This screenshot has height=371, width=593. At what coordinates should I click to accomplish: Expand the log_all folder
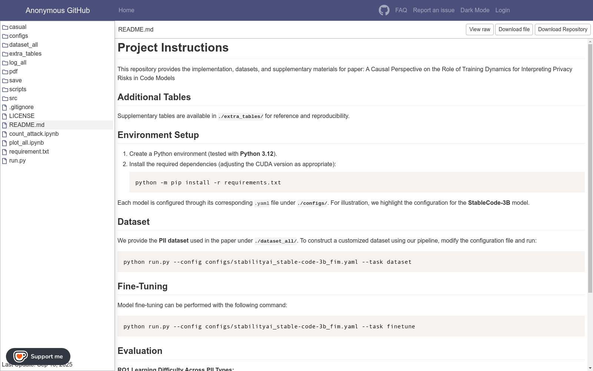[18, 62]
